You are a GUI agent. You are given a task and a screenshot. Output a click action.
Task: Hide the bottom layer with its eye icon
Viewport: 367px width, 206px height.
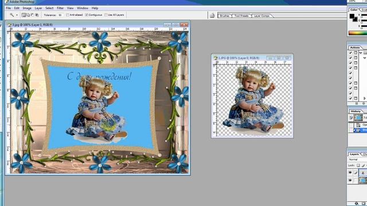tap(350, 180)
